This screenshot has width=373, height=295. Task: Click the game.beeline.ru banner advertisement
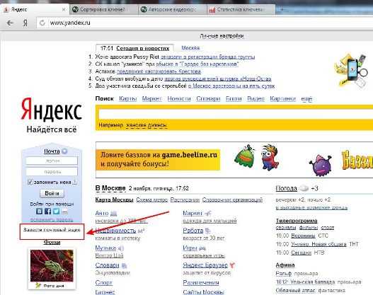coord(234,160)
